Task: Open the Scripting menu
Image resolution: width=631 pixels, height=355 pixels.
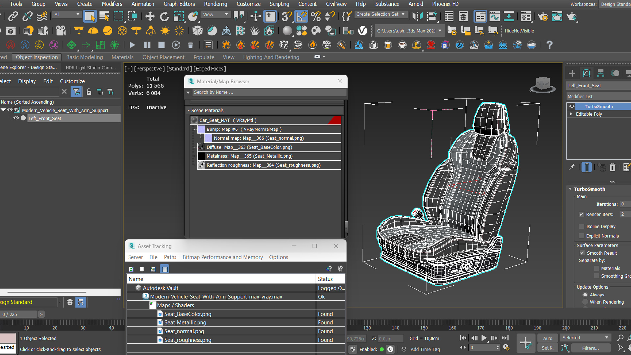Action: click(x=279, y=4)
